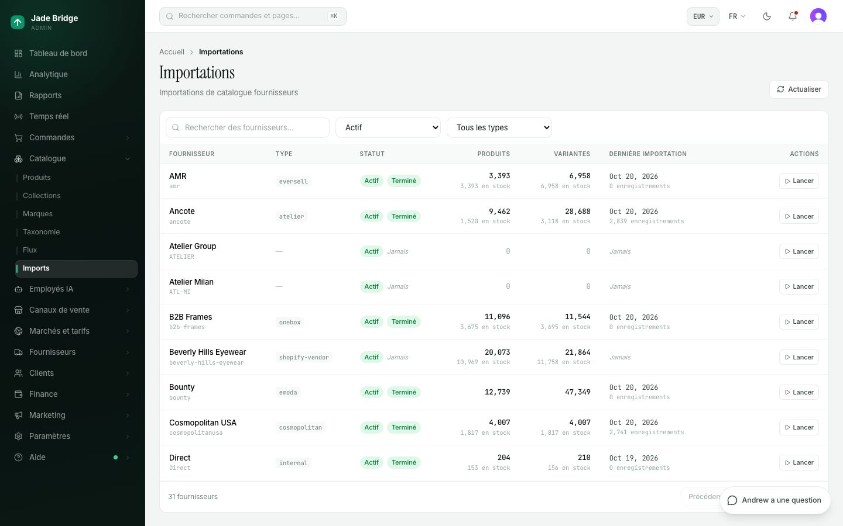Click the Marketing megaphone icon
The height and width of the screenshot is (526, 843).
tap(18, 415)
